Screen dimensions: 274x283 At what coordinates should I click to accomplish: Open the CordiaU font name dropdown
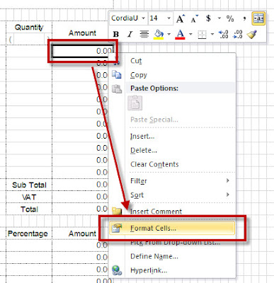point(143,18)
